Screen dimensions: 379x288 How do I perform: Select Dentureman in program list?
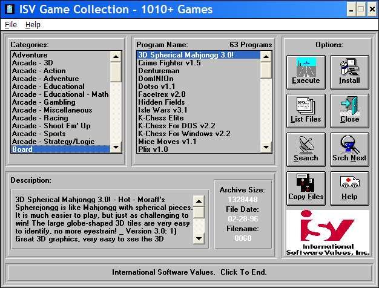click(199, 71)
